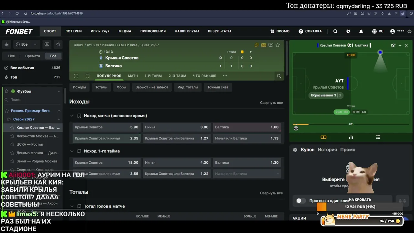Screen dimensions: 414x233
Task: Add the match to favorites star
Action: click(278, 45)
